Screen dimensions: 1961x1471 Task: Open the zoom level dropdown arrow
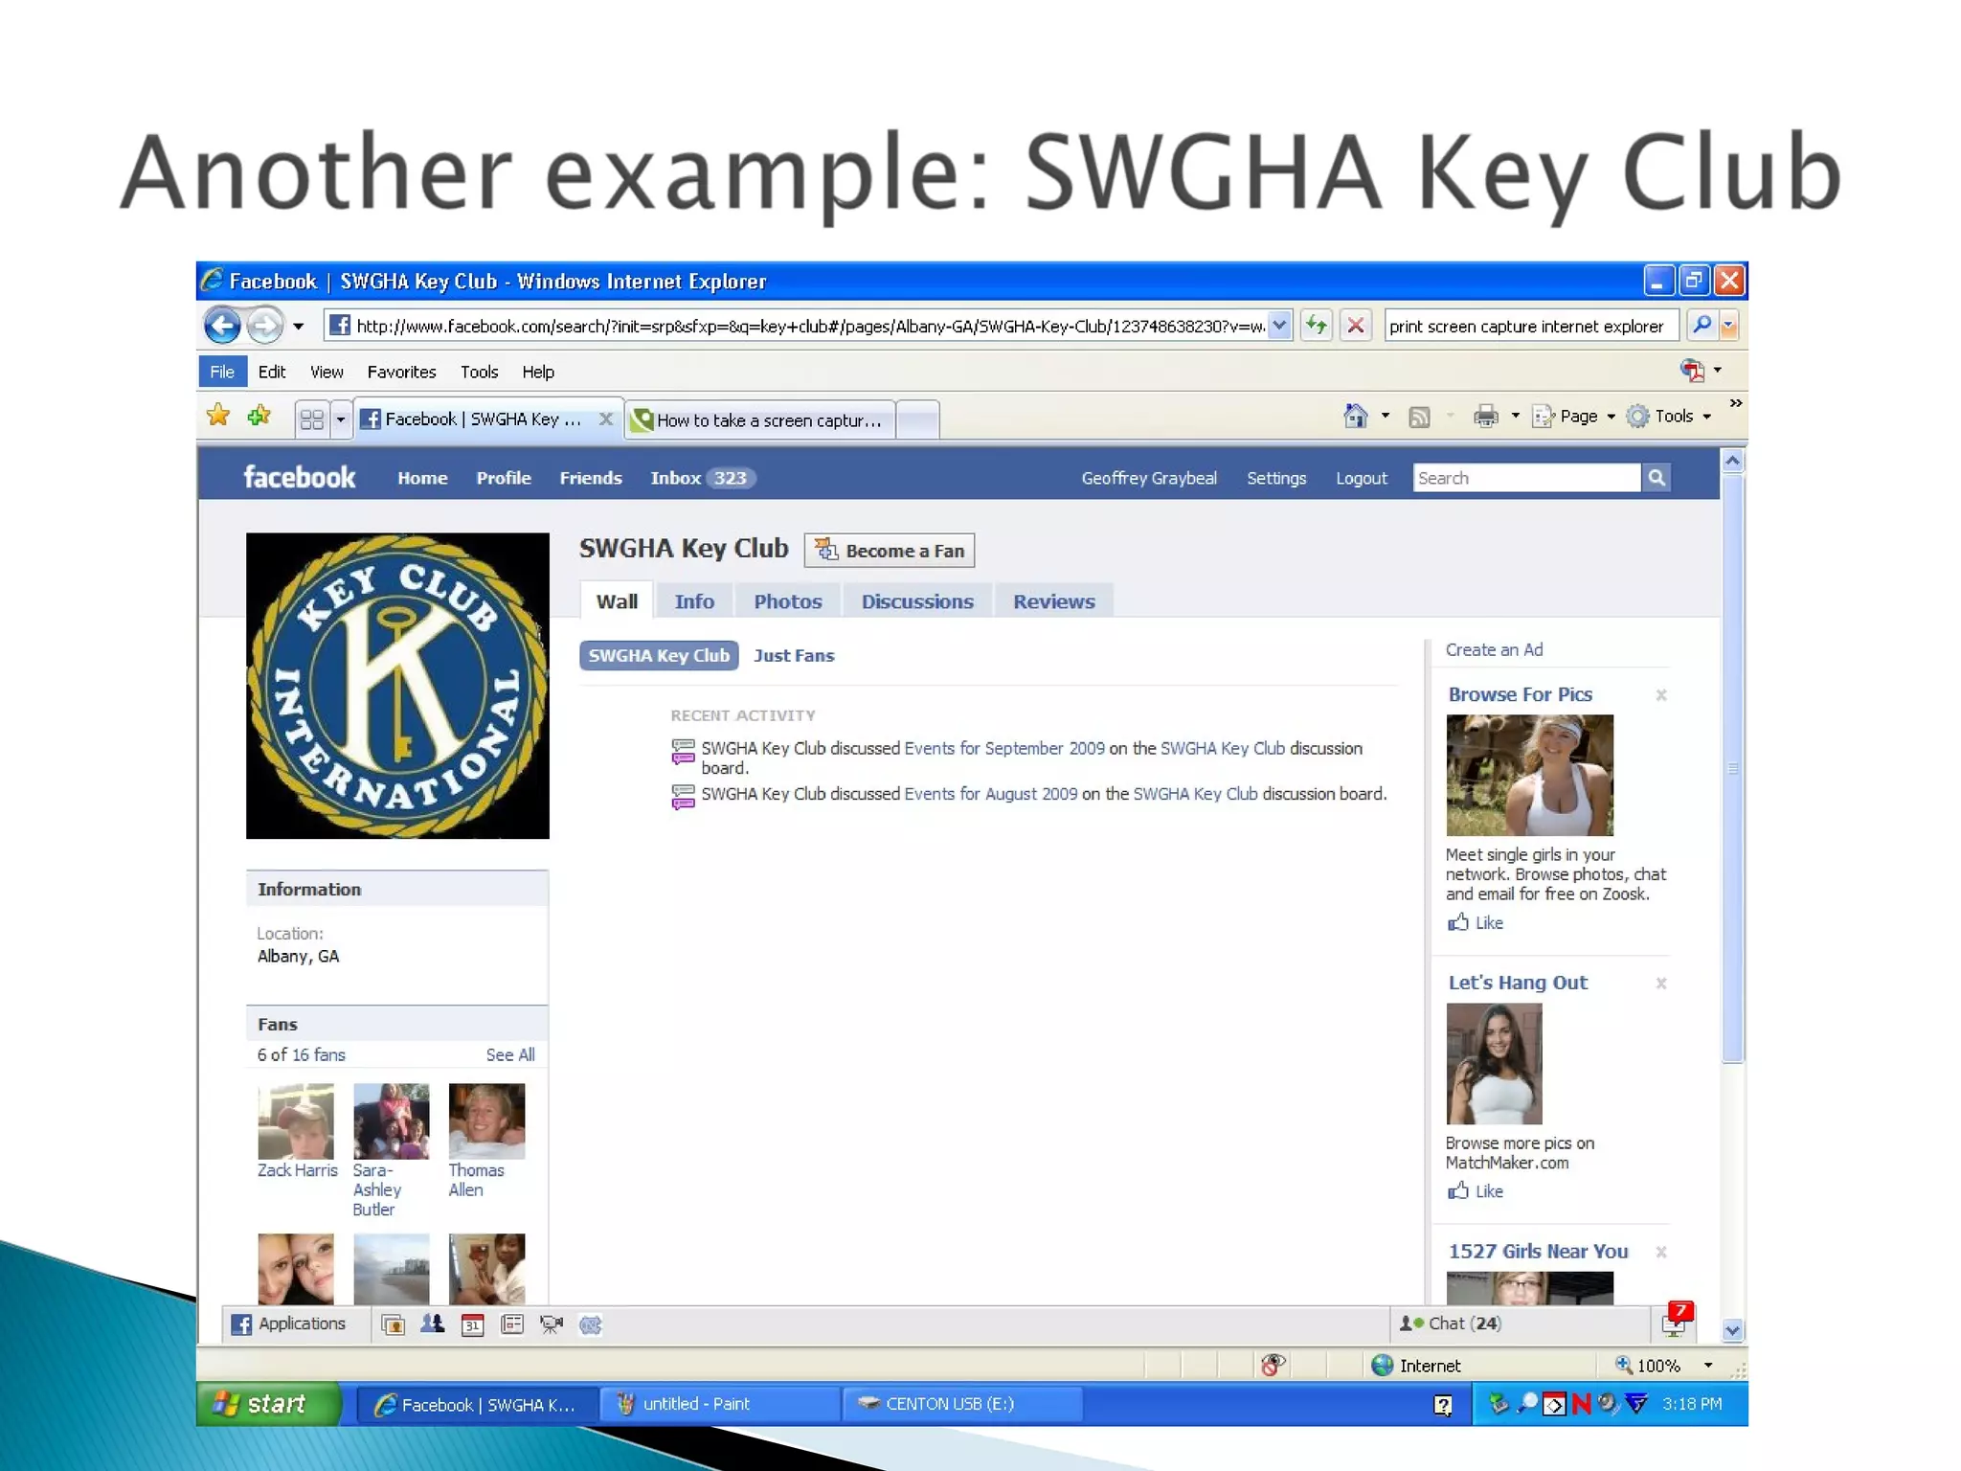coord(1708,1366)
